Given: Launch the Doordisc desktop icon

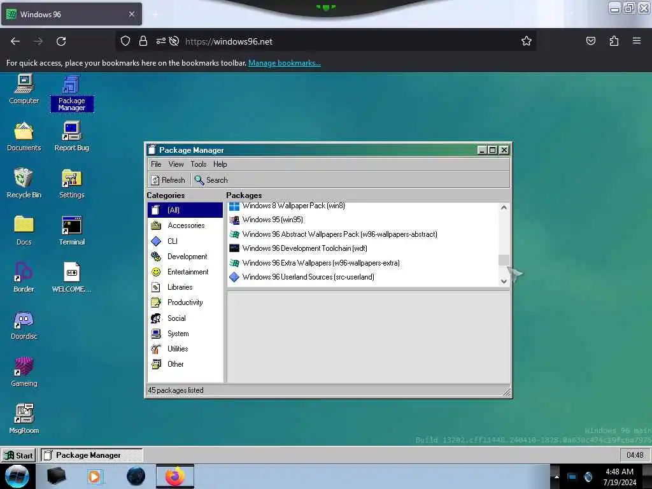Looking at the screenshot, I should pyautogui.click(x=24, y=325).
